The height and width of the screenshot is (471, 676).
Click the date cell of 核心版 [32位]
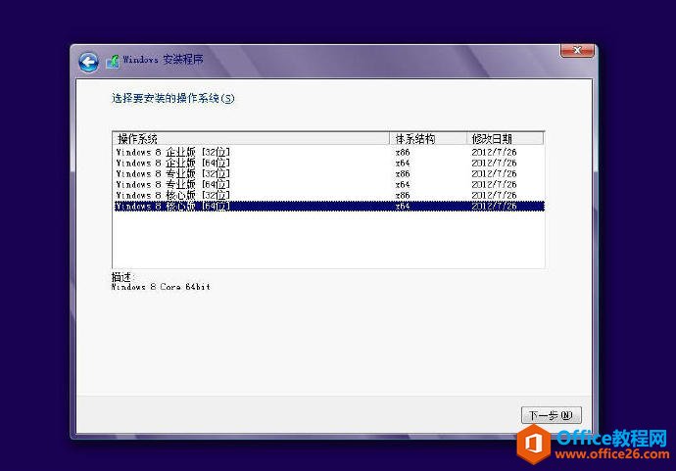(x=494, y=195)
